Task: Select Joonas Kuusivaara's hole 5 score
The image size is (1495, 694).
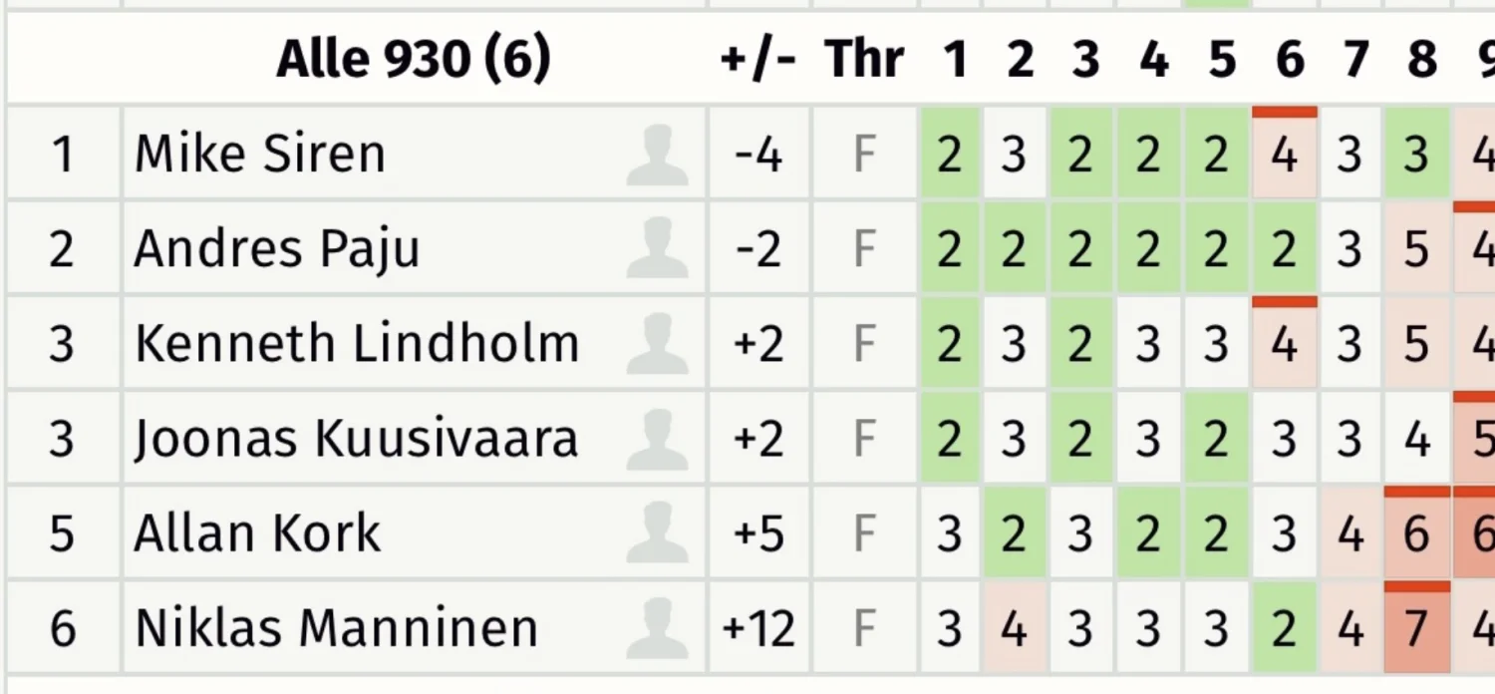Action: click(x=1215, y=439)
